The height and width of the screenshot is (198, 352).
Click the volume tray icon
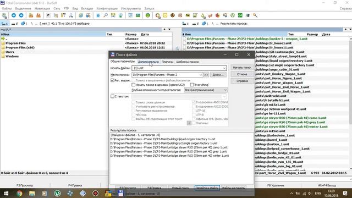tap(310, 193)
